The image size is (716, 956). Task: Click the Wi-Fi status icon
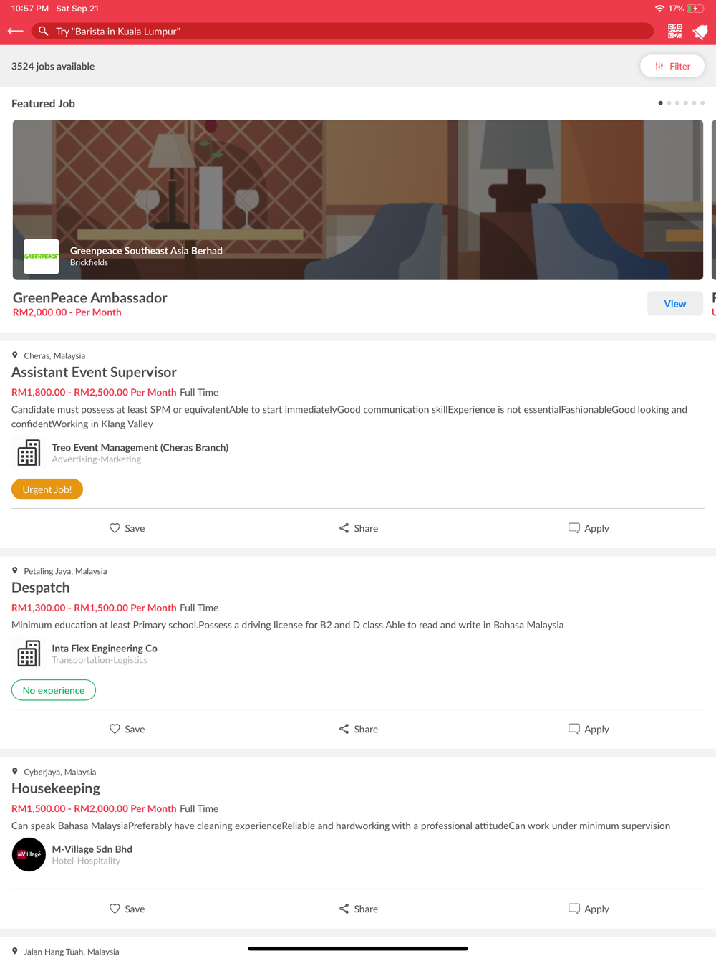click(659, 9)
